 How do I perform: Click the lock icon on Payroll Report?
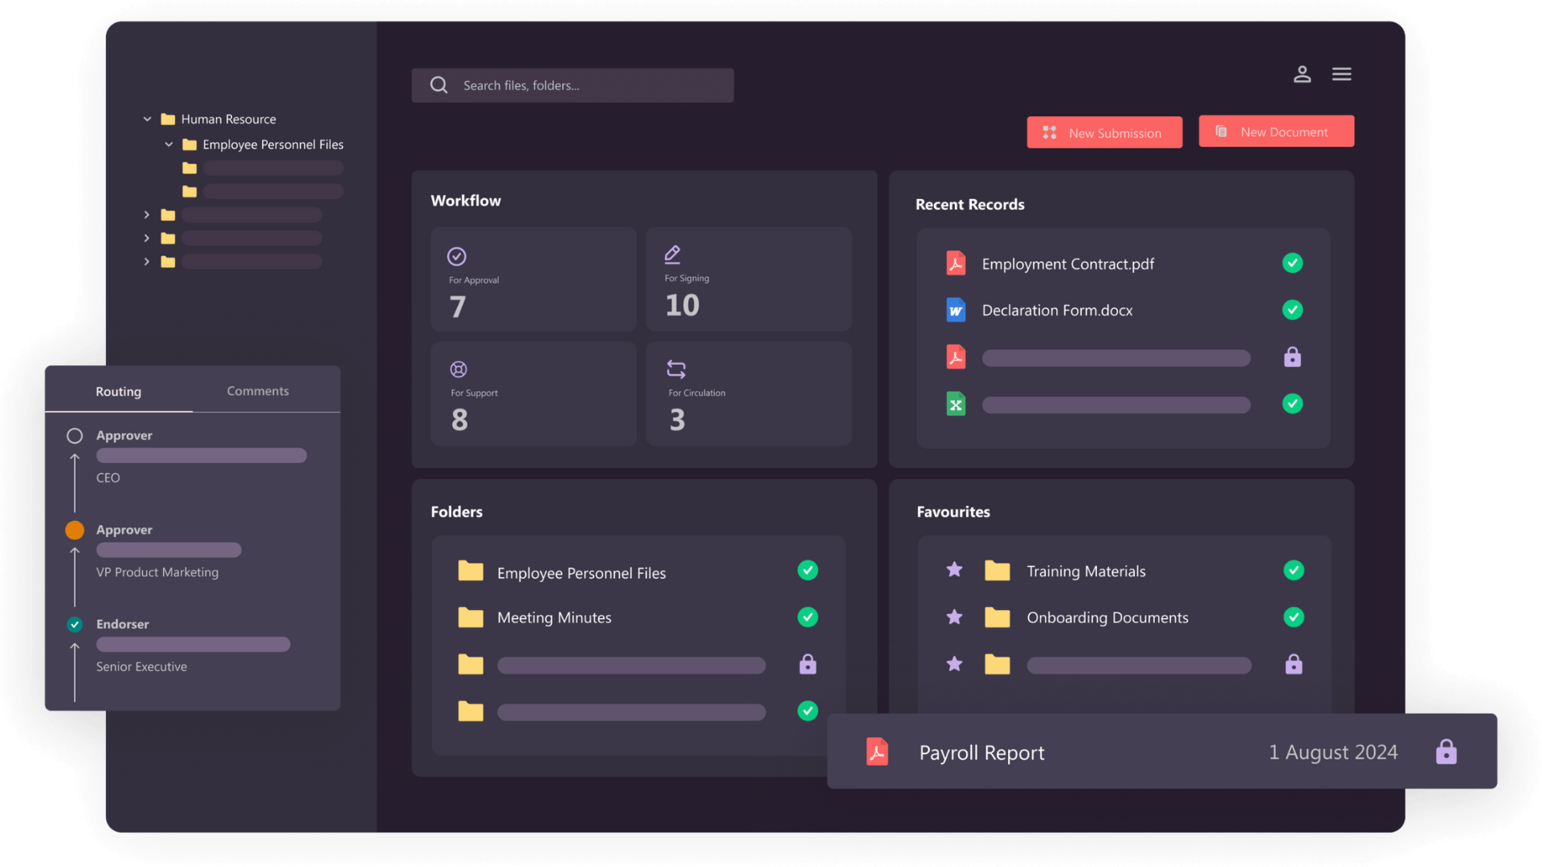point(1446,751)
